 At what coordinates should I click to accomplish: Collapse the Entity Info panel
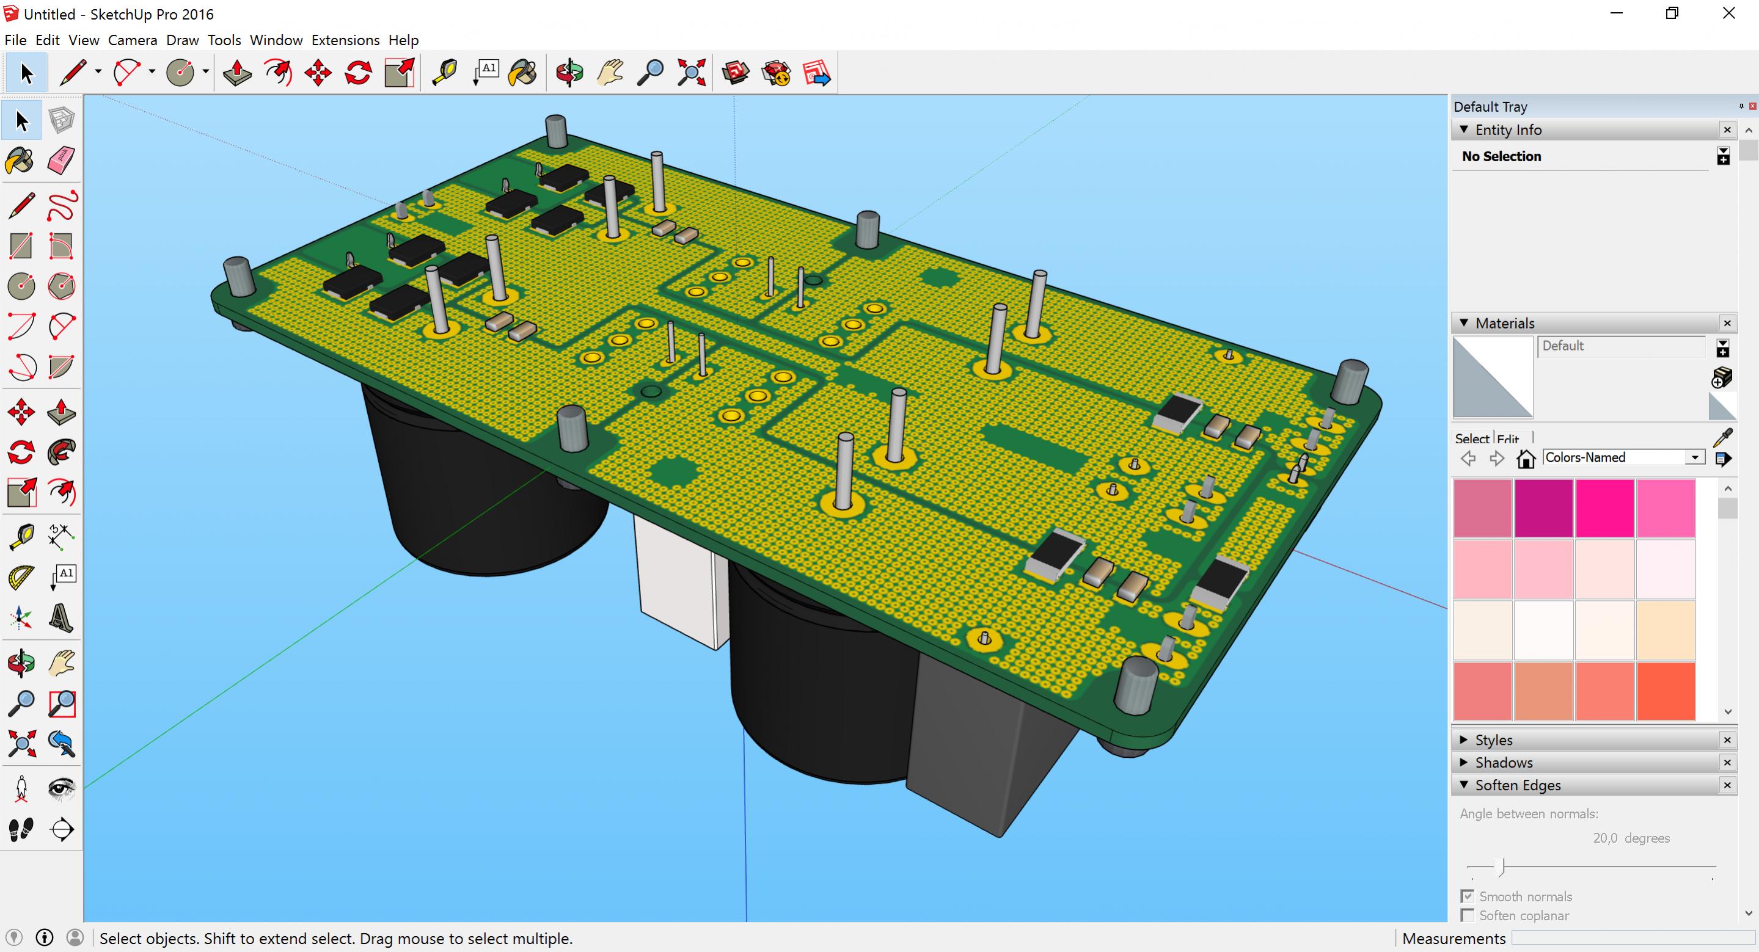click(x=1463, y=129)
